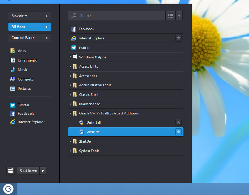Toggle favorite star for Website
The image size is (249, 195).
click(x=178, y=132)
